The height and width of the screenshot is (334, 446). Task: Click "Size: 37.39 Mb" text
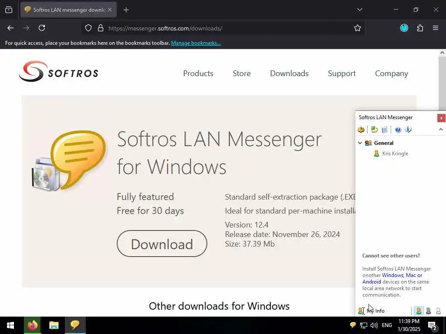pos(250,244)
